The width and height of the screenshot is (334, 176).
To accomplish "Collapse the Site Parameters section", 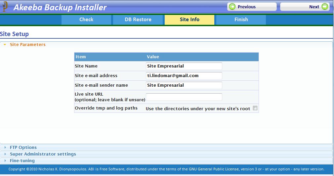I will click(x=27, y=45).
